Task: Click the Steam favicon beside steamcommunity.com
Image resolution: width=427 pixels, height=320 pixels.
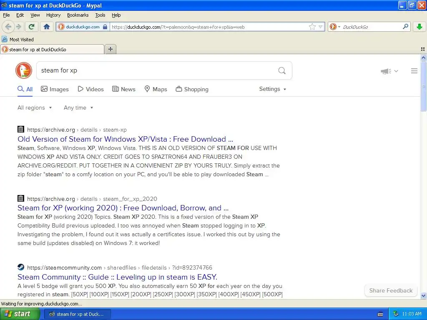Action: point(21,267)
